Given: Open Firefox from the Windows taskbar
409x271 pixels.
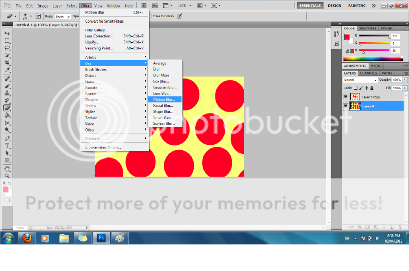Looking at the screenshot, I should point(27,238).
